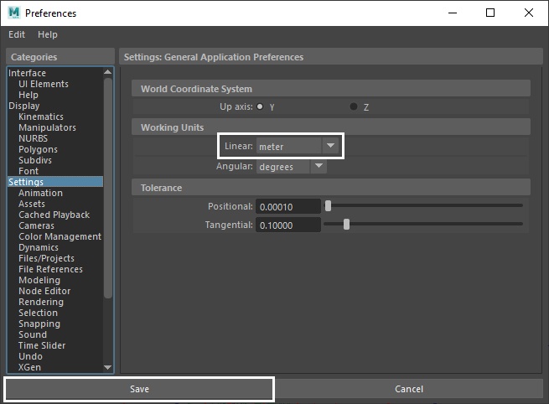Select the Assets category
The image size is (549, 404).
point(32,204)
